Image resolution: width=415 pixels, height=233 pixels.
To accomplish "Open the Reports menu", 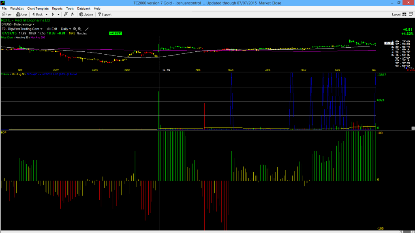I will coord(57,8).
